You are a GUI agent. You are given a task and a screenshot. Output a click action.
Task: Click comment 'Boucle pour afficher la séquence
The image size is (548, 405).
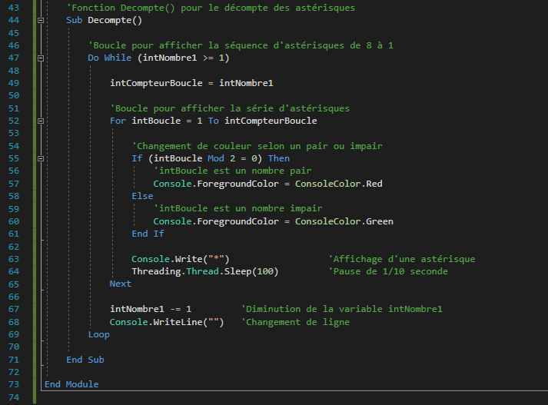(x=241, y=45)
